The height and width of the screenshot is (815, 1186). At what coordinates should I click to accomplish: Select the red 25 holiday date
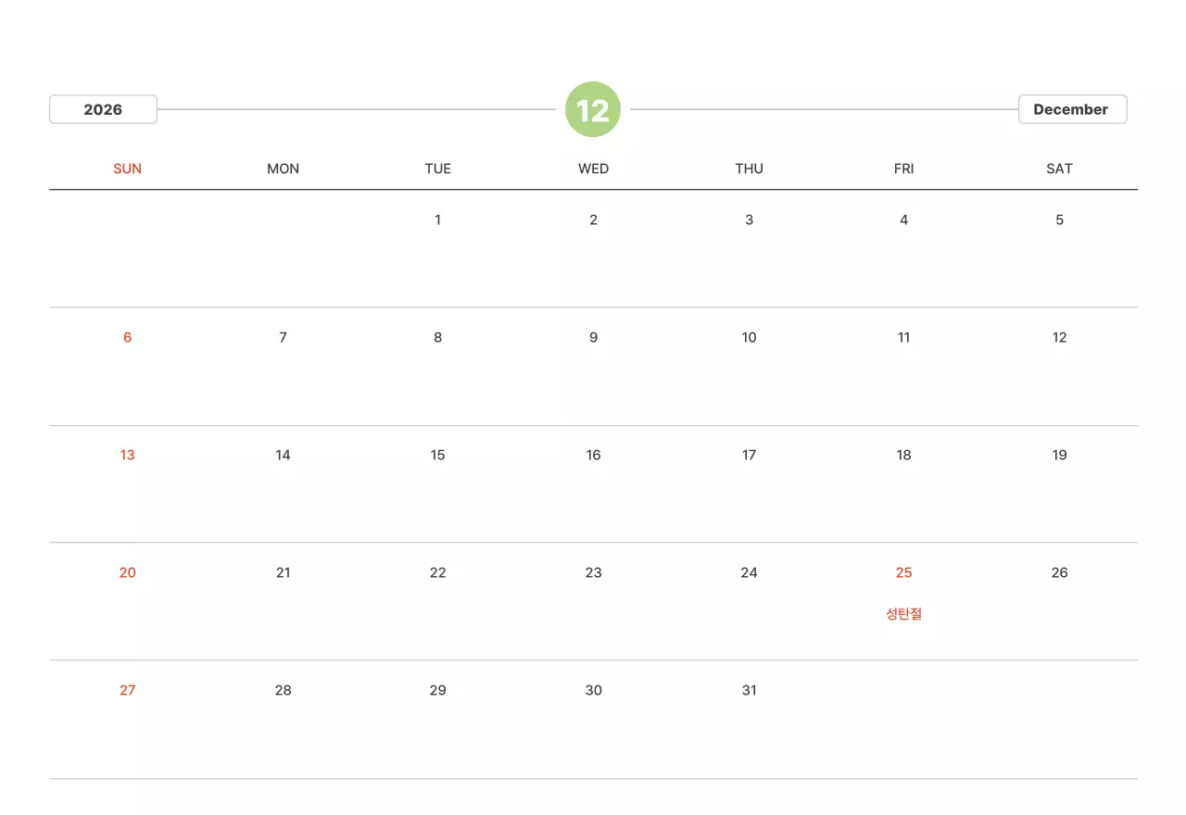(x=903, y=572)
